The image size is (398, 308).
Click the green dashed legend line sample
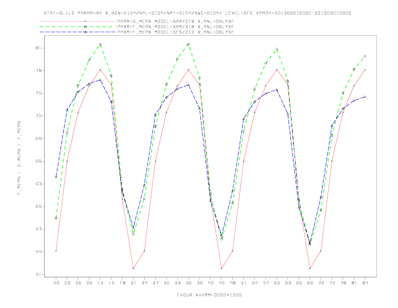(78, 27)
